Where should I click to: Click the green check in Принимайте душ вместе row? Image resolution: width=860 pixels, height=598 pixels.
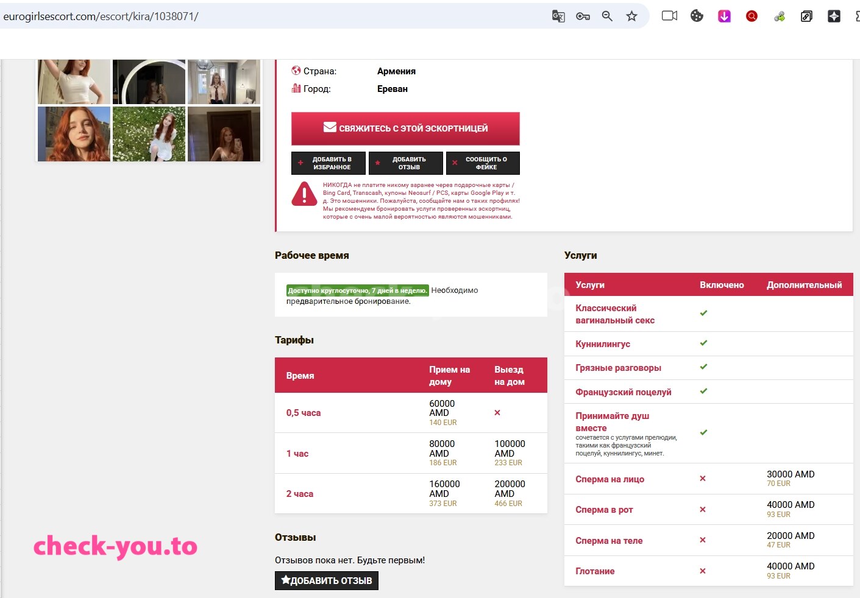tap(703, 432)
